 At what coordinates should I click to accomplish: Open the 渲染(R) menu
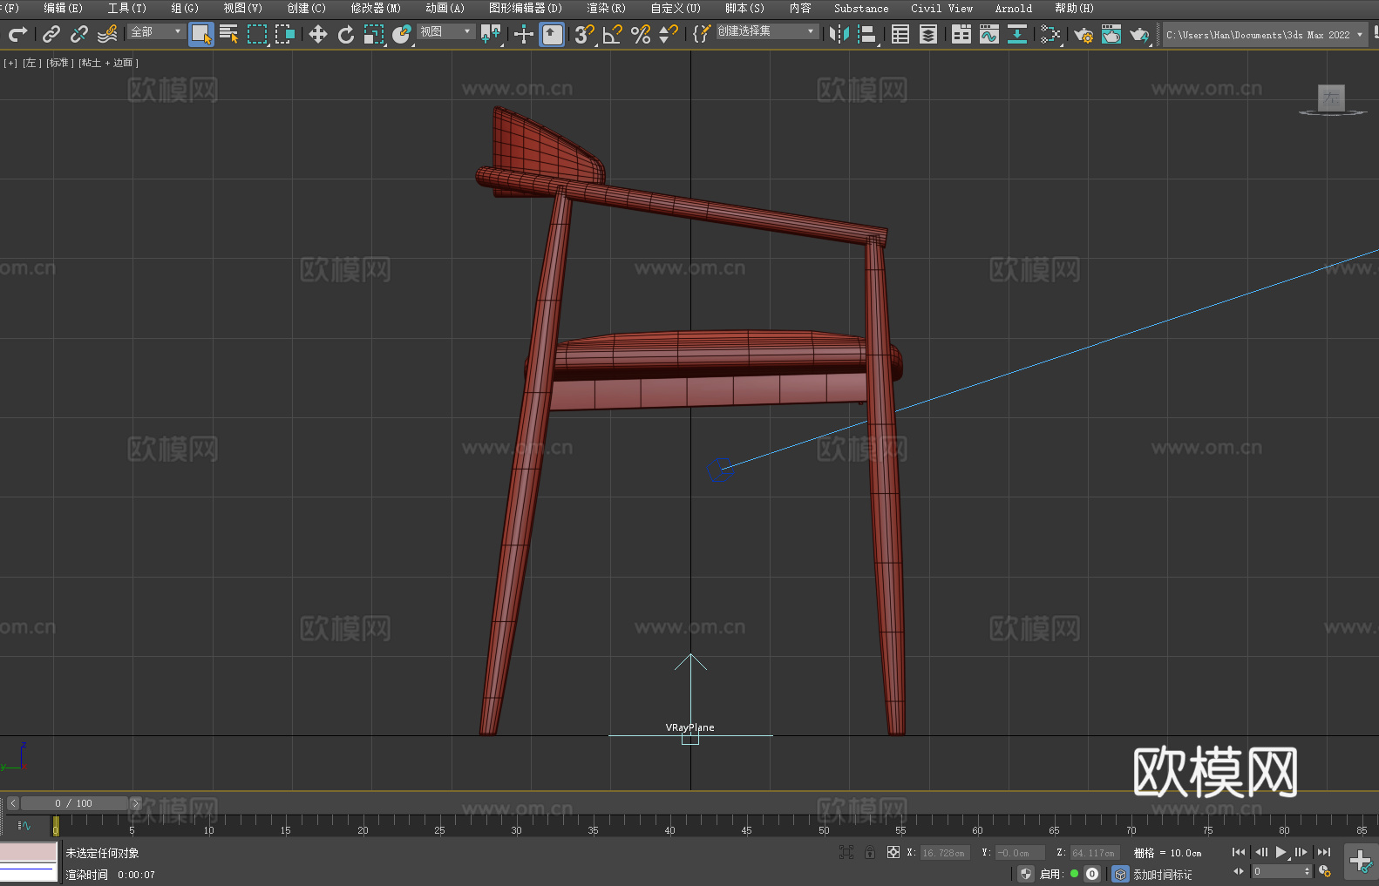click(x=606, y=8)
